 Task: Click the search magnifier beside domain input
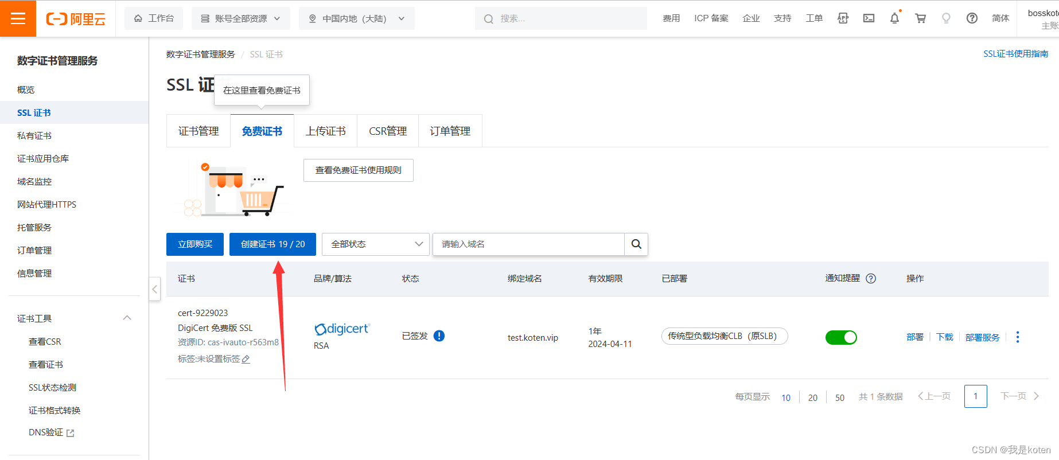coord(636,244)
